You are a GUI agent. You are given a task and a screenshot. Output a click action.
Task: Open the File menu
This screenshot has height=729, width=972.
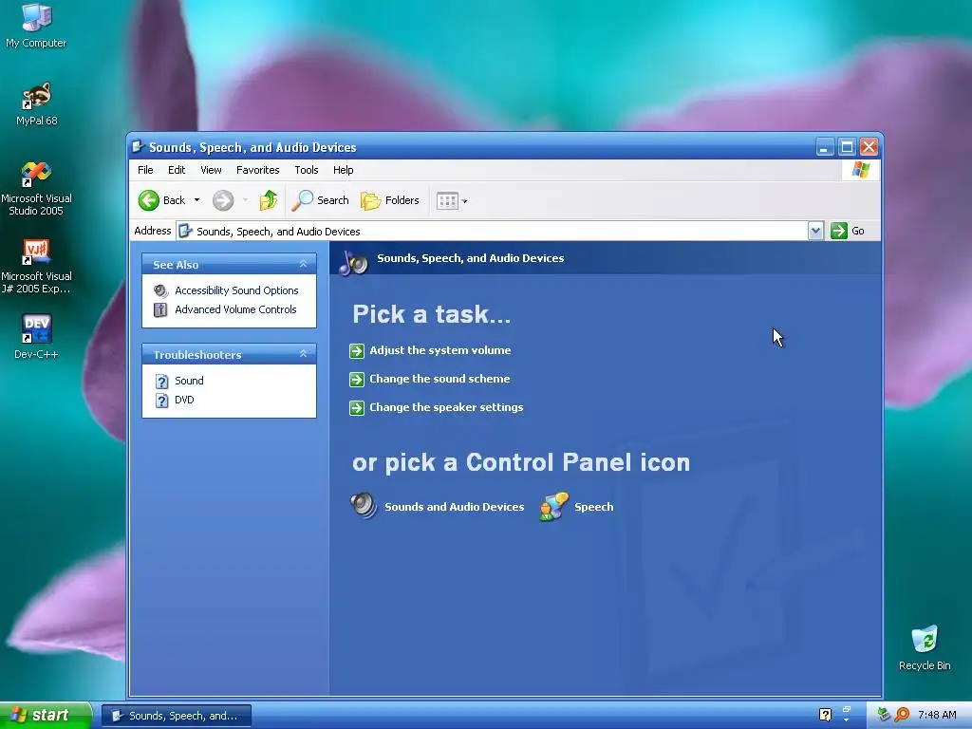click(x=145, y=170)
